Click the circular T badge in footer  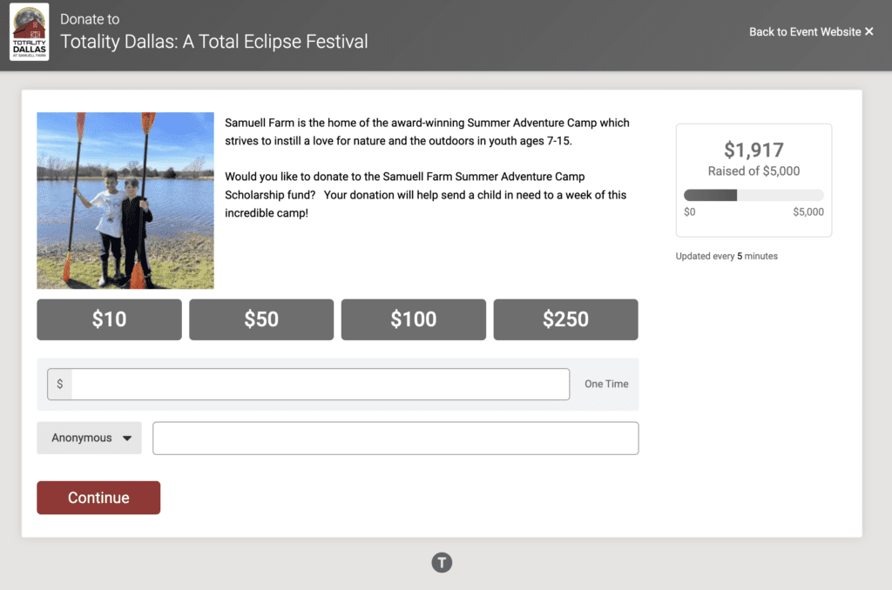pyautogui.click(x=442, y=563)
